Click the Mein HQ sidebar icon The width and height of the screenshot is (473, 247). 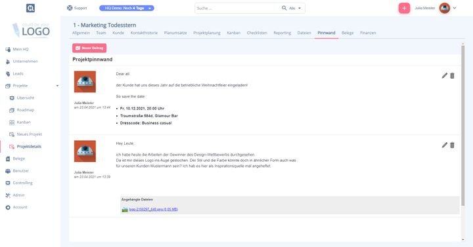coord(8,49)
